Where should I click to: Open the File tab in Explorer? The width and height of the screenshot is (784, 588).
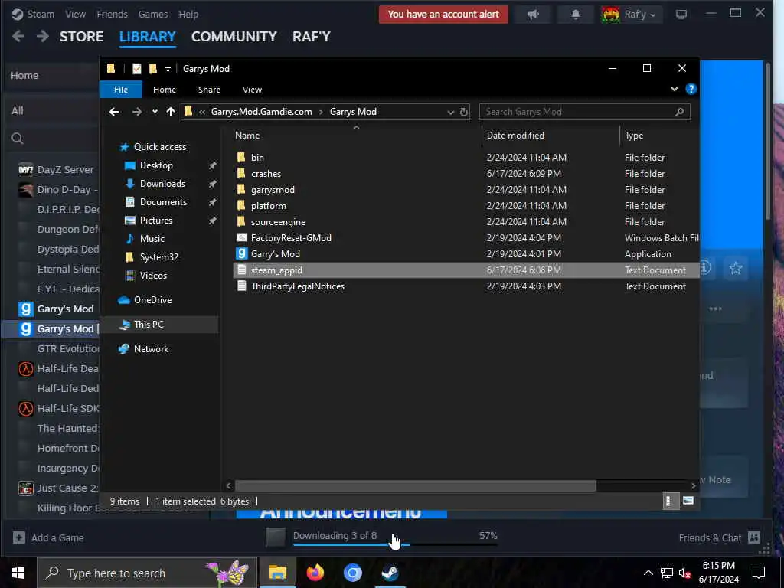[x=121, y=90]
